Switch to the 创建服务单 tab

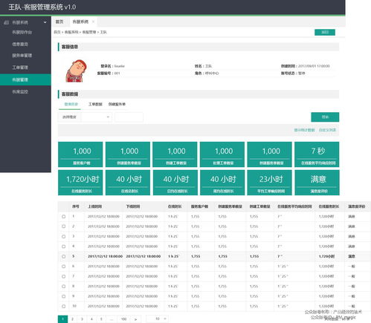click(117, 104)
